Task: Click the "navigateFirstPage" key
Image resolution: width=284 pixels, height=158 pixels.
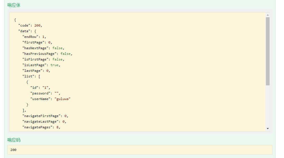Action: click(41, 116)
